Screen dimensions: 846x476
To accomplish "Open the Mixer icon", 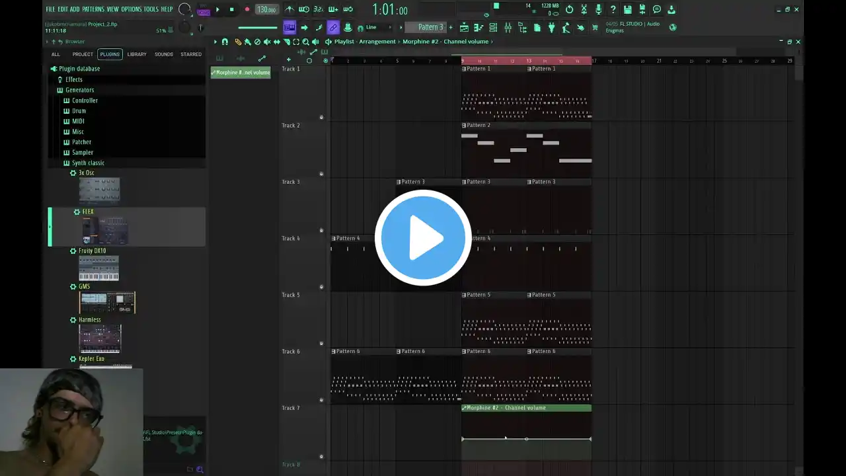I will tap(508, 27).
